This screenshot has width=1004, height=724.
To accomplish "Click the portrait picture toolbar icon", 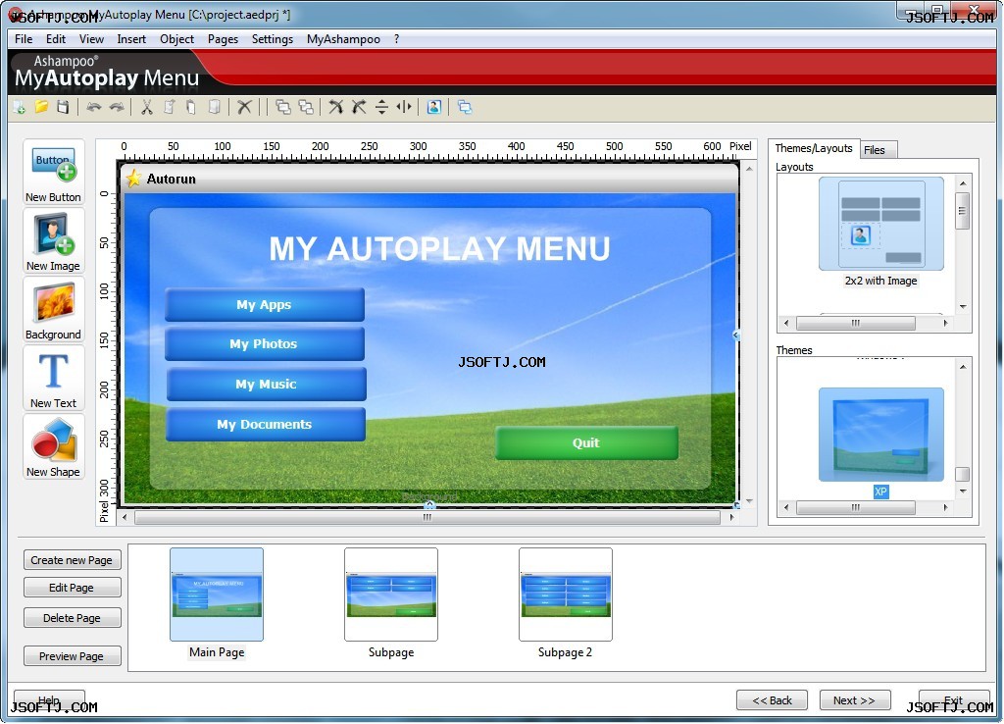I will click(x=434, y=107).
